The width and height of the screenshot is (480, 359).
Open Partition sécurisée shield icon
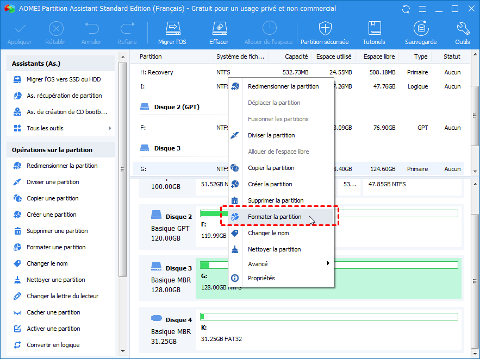tap(325, 29)
